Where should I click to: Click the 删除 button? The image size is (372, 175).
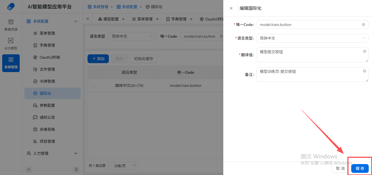(119, 59)
